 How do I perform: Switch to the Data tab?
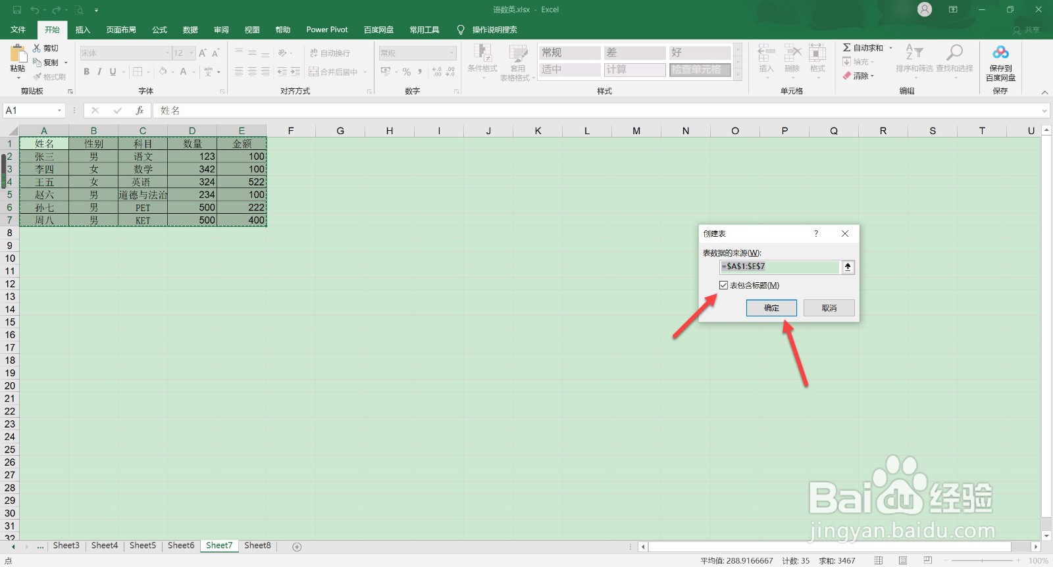click(x=191, y=30)
